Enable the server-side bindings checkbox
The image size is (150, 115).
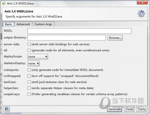tap(29, 44)
